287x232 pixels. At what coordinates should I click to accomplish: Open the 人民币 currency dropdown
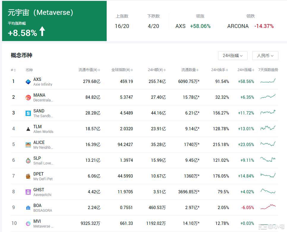[x=265, y=56]
